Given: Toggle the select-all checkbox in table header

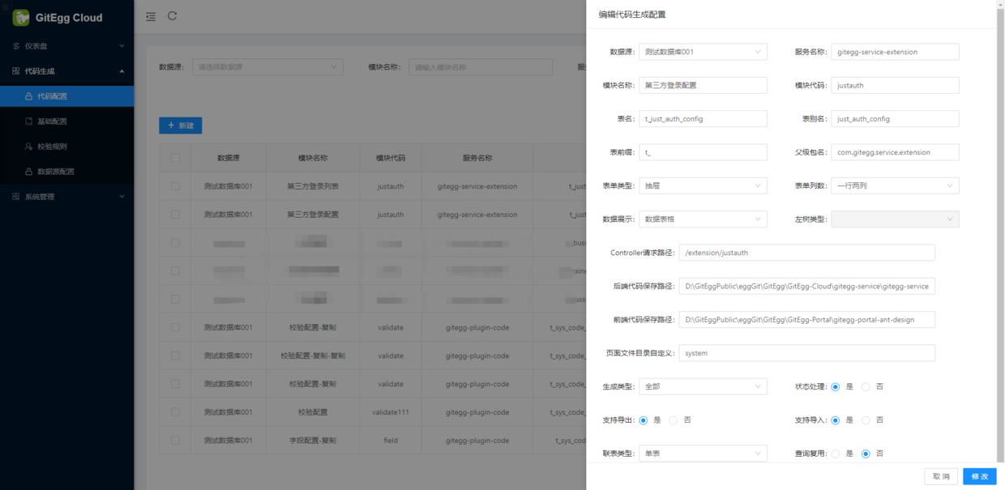Looking at the screenshot, I should (175, 158).
